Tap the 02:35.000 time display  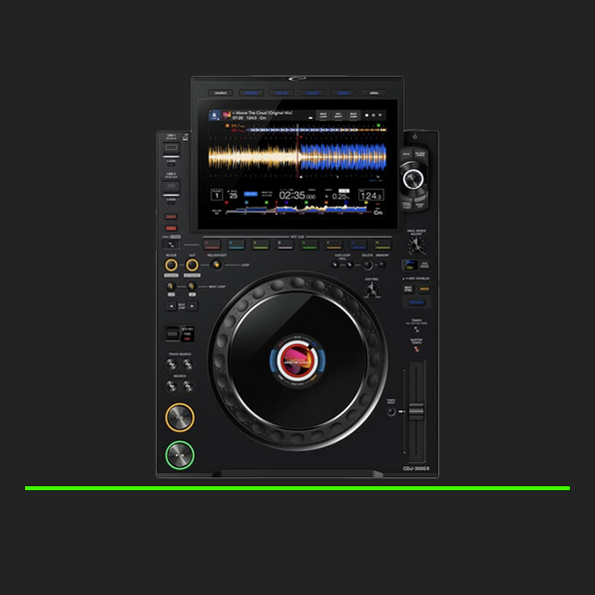click(x=297, y=196)
